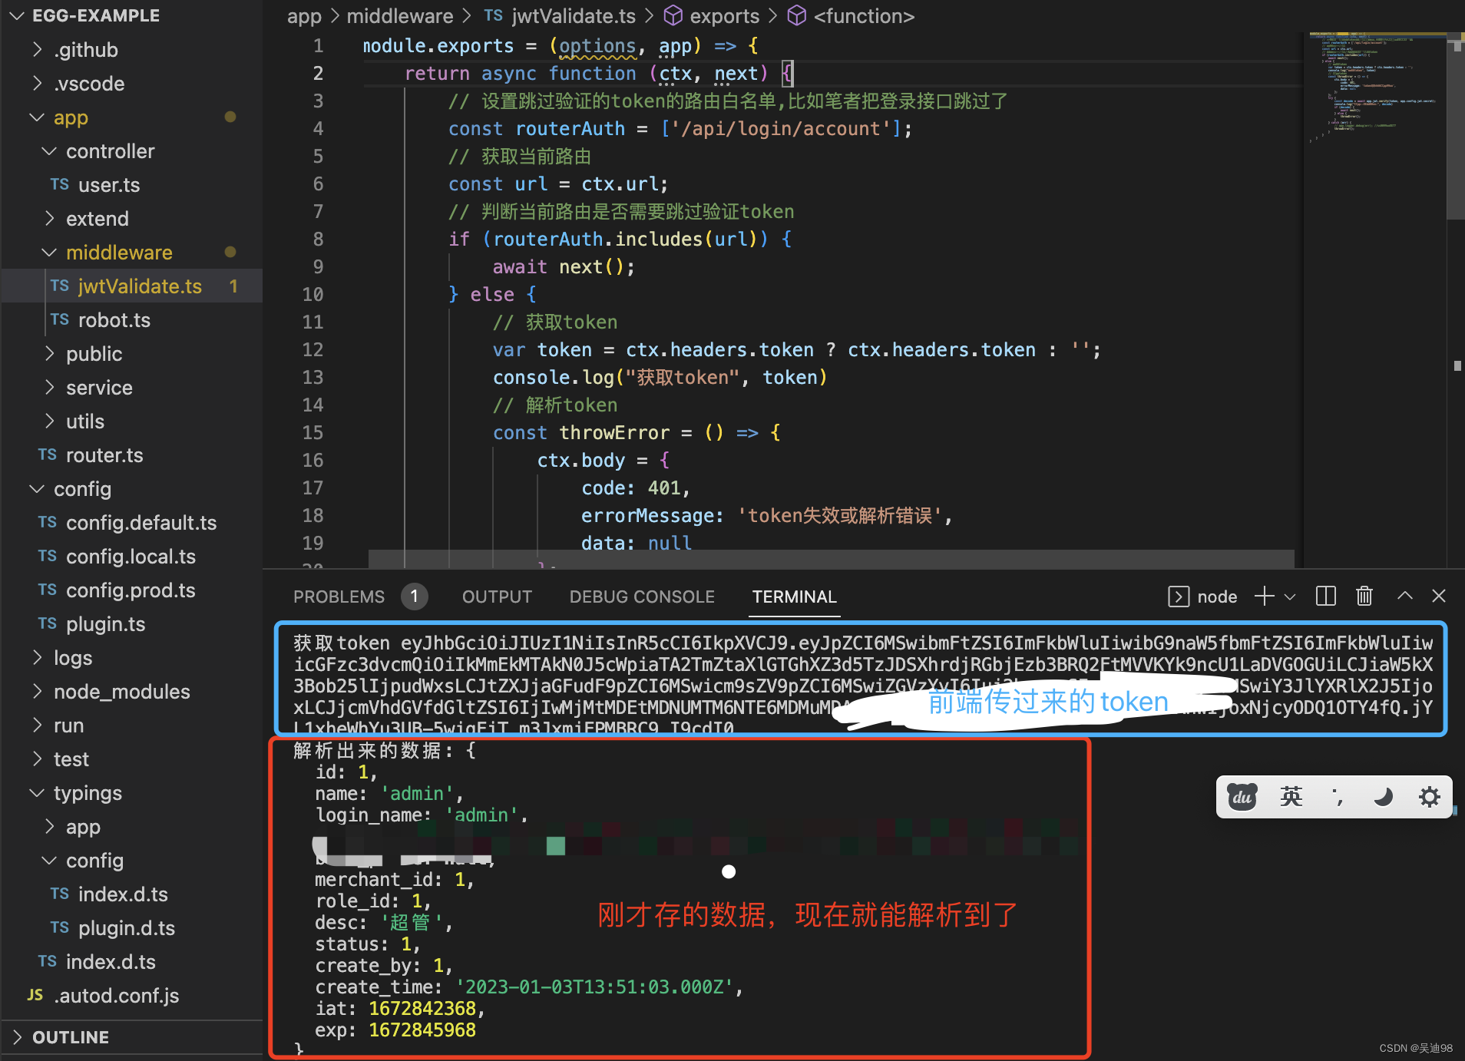Split the terminal panel
Screen dimensions: 1465x1061
click(1326, 597)
